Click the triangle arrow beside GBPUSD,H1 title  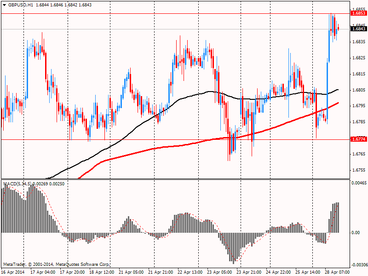pyautogui.click(x=4, y=5)
